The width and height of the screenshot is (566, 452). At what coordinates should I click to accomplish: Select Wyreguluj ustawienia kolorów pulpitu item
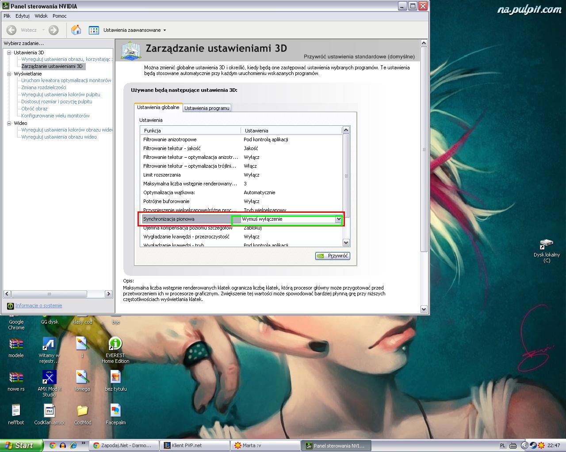tap(61, 94)
